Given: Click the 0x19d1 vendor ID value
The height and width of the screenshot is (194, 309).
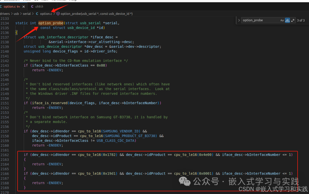Looking at the screenshot, I should coord(109,173).
